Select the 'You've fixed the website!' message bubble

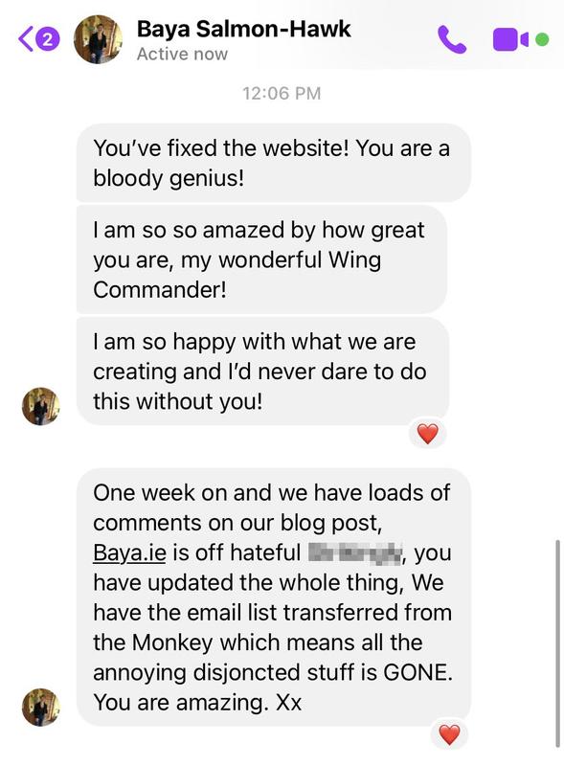[x=273, y=163]
